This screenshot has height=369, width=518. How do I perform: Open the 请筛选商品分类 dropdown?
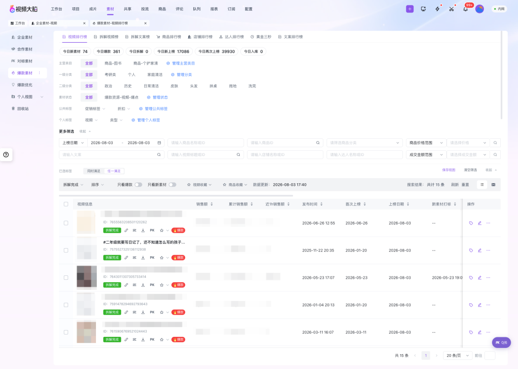coord(365,143)
